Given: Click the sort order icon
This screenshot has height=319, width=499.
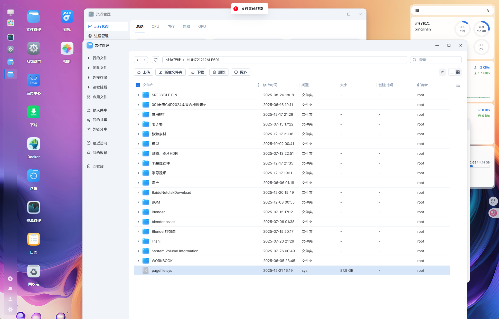Looking at the screenshot, I should [x=442, y=72].
